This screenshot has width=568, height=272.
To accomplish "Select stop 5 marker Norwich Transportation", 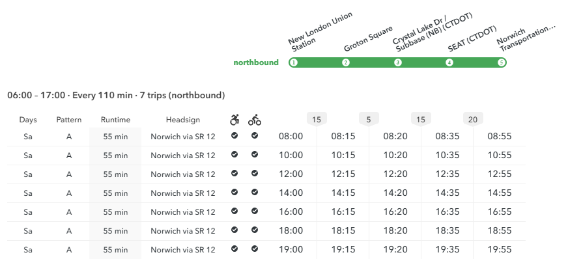I will click(502, 62).
